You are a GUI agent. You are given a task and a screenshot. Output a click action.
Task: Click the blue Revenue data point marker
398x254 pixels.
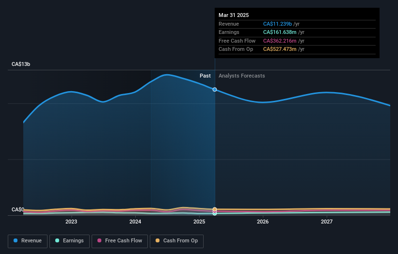pos(215,90)
